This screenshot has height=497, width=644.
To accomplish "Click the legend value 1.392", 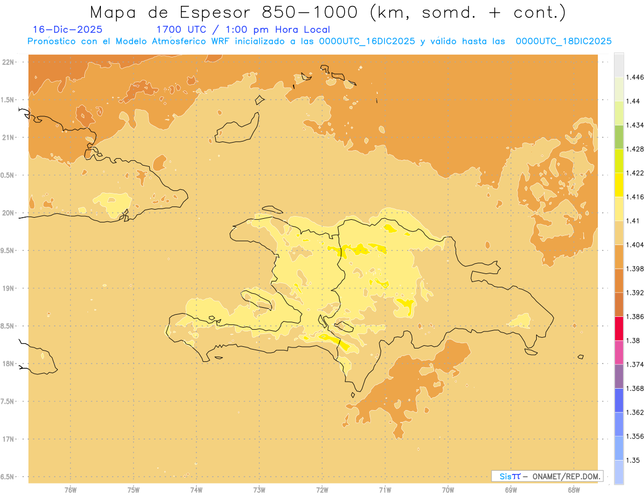I will pyautogui.click(x=634, y=293).
